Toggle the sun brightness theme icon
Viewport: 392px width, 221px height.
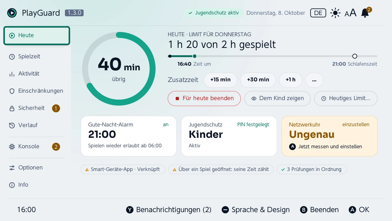point(335,13)
